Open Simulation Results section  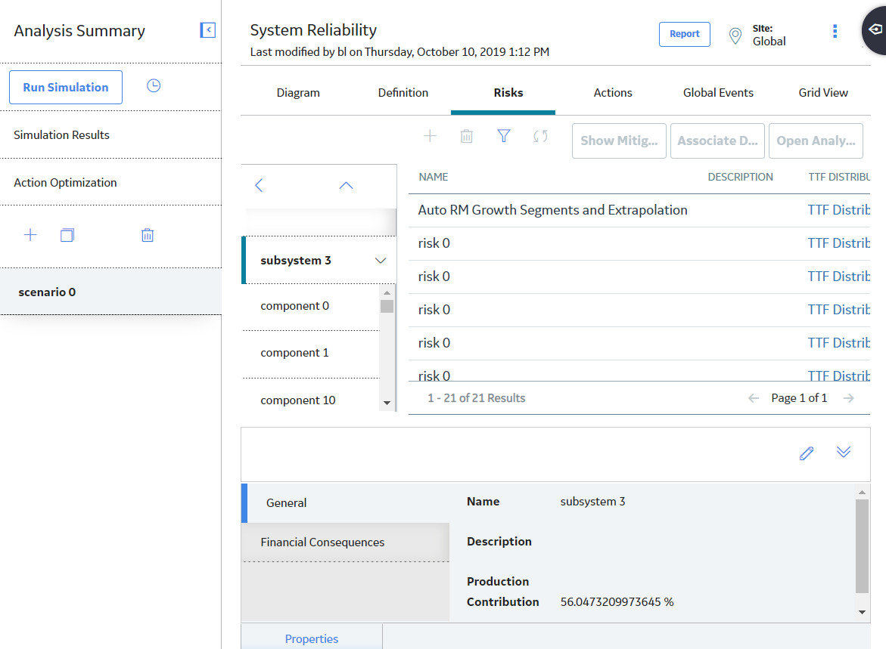pos(110,135)
